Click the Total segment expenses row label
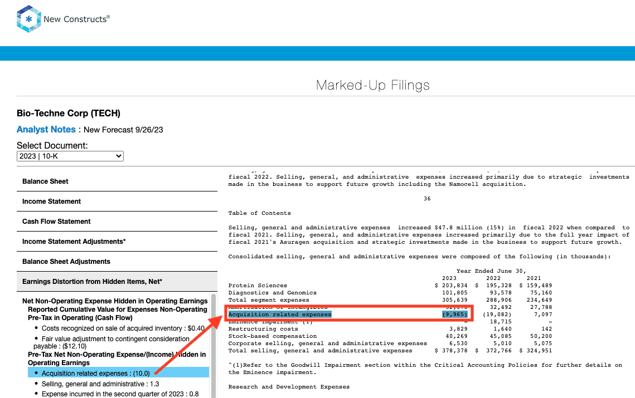 [269, 300]
